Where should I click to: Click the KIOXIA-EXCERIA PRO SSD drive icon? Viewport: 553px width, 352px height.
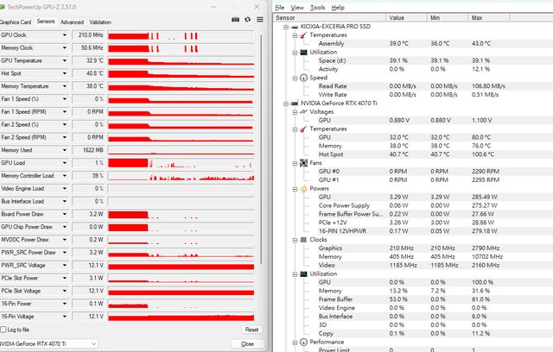[x=294, y=28]
